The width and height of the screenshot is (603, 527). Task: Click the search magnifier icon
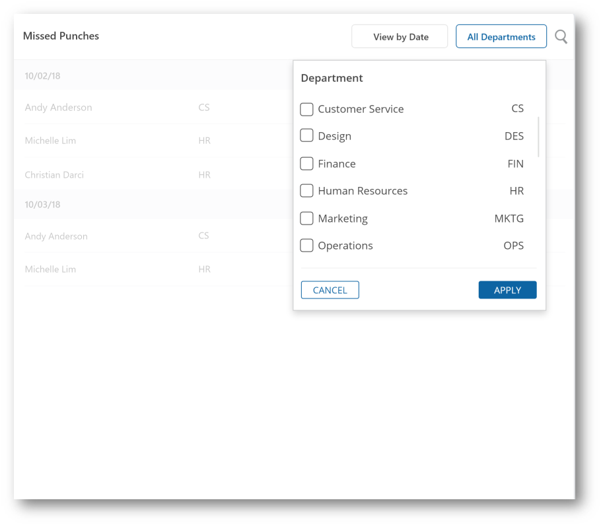point(561,37)
